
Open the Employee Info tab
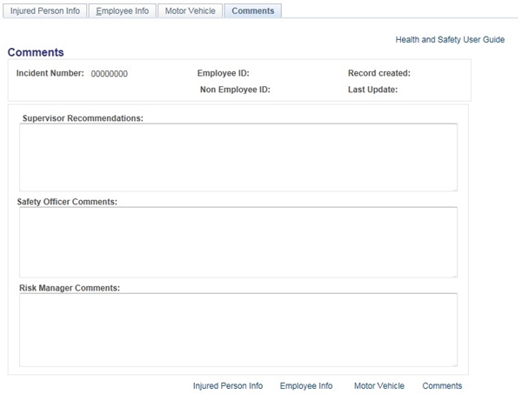pyautogui.click(x=123, y=11)
